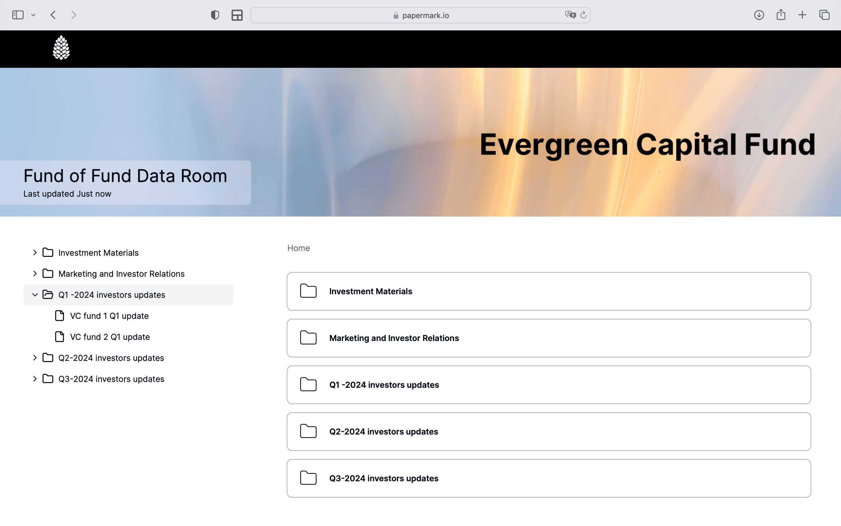This screenshot has height=526, width=841.
Task: Expand the Q3-2024 investors updates tree item
Action: [x=34, y=379]
